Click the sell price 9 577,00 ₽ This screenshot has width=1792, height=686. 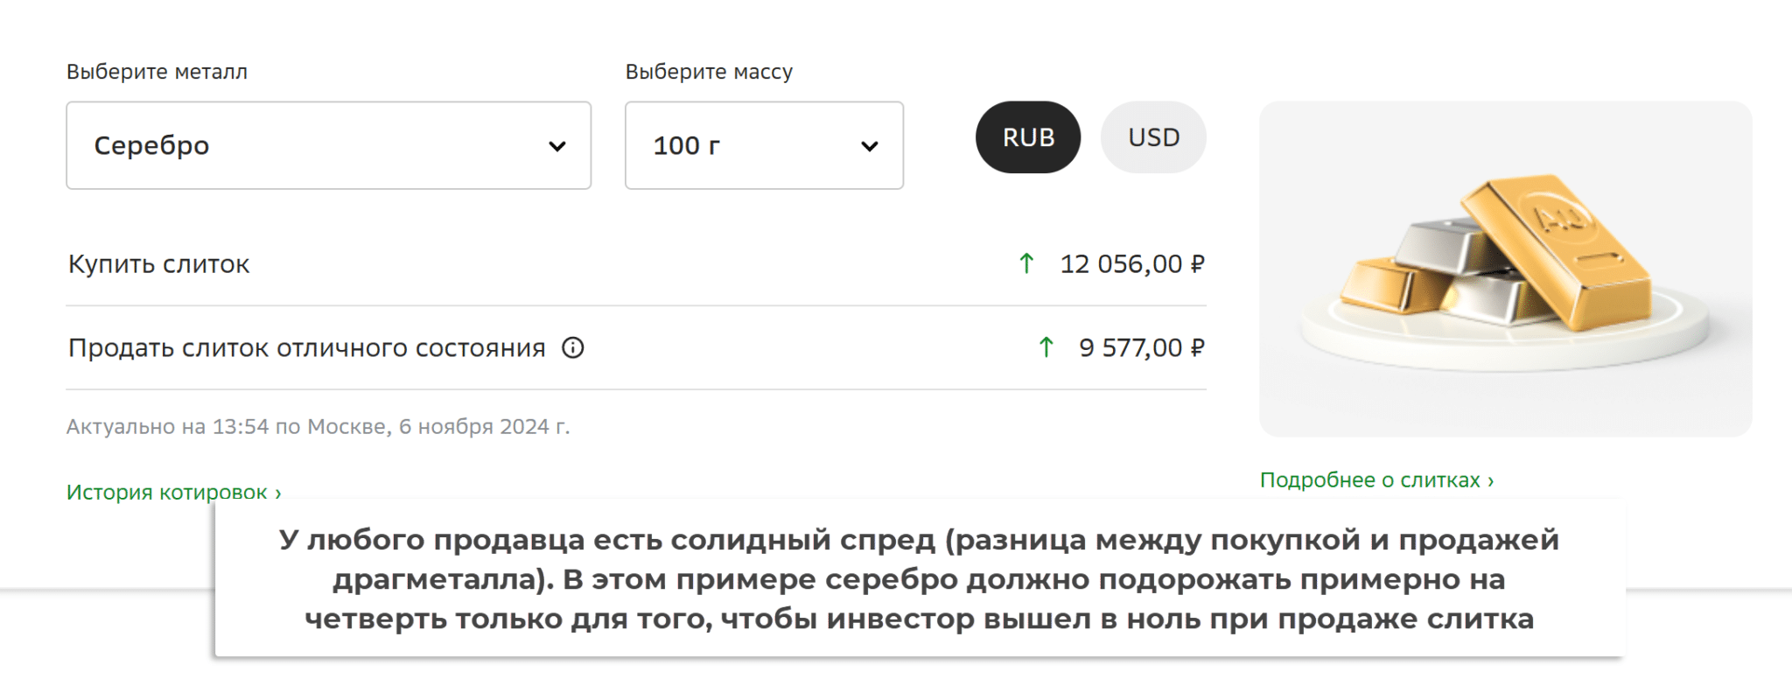pyautogui.click(x=1141, y=347)
